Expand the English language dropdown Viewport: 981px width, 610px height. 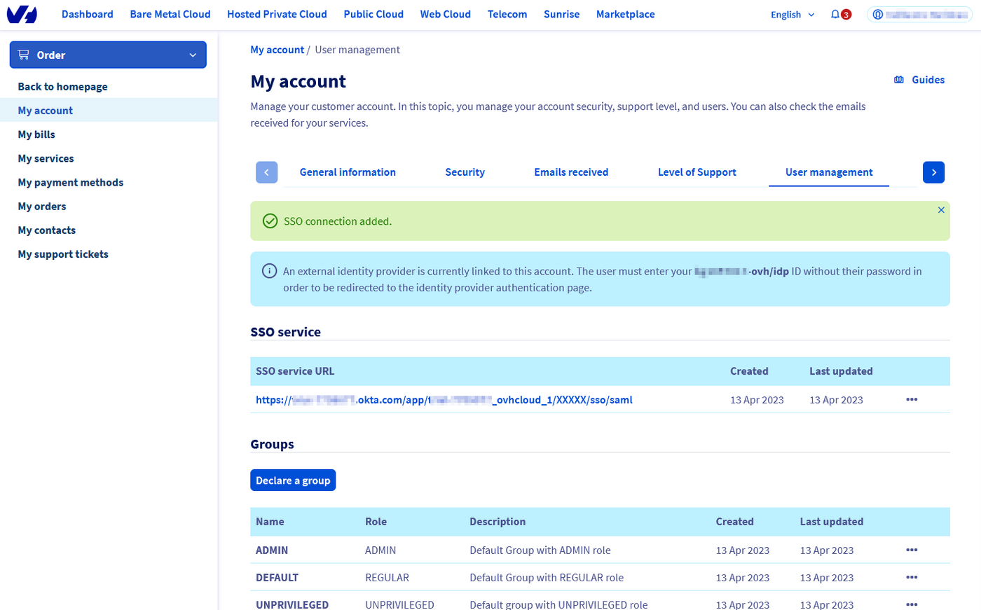(x=792, y=14)
